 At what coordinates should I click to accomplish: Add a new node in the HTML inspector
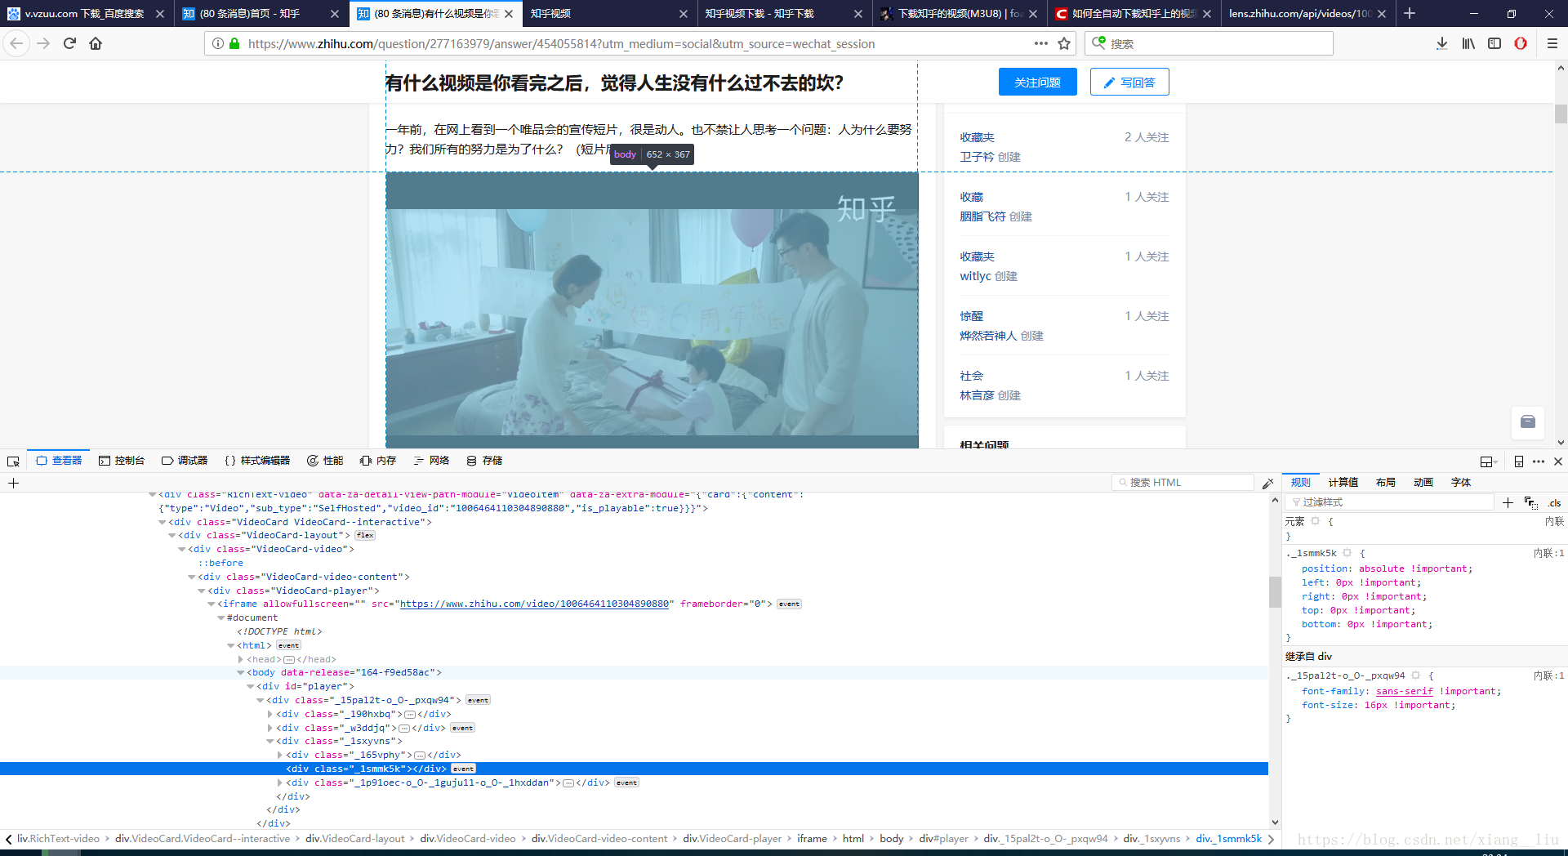[13, 483]
